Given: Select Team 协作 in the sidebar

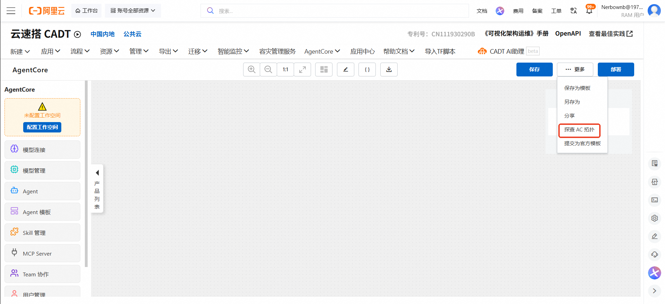Looking at the screenshot, I should coord(42,274).
